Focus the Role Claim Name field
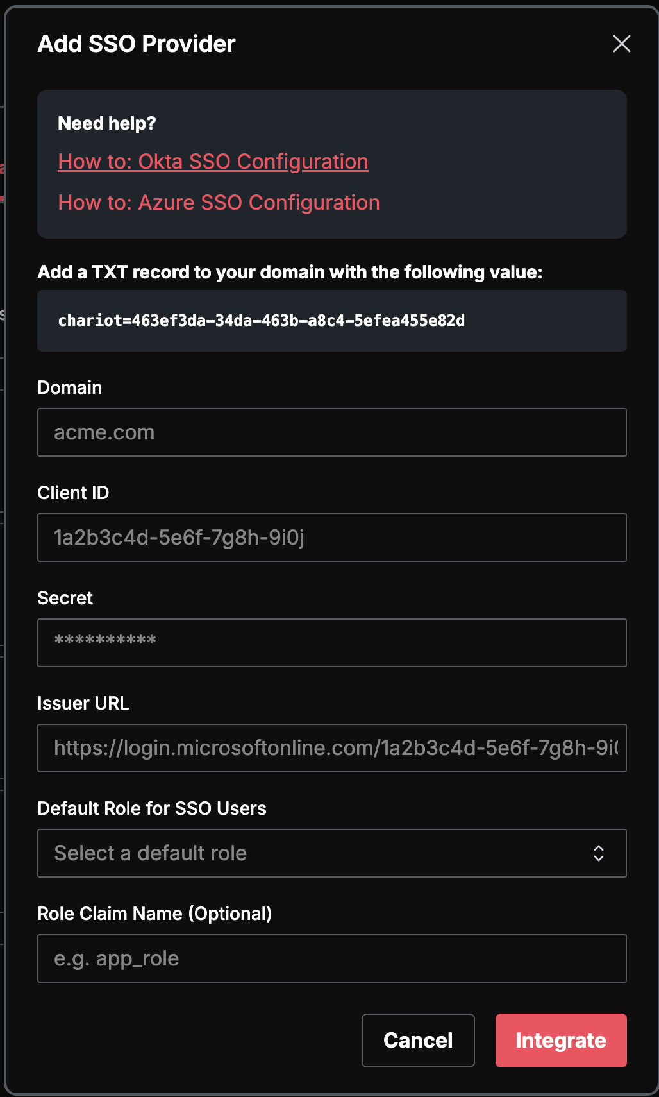This screenshot has height=1097, width=659. point(332,958)
